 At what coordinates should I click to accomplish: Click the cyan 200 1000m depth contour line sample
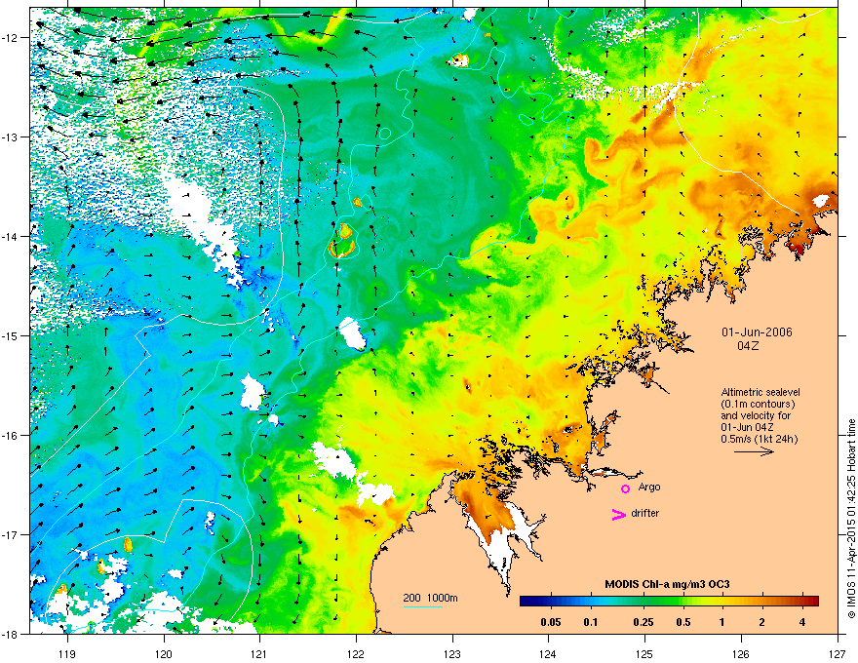tap(422, 606)
